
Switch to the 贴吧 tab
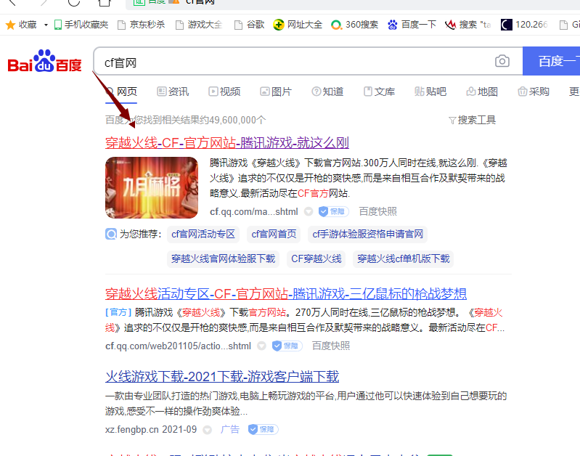[430, 91]
